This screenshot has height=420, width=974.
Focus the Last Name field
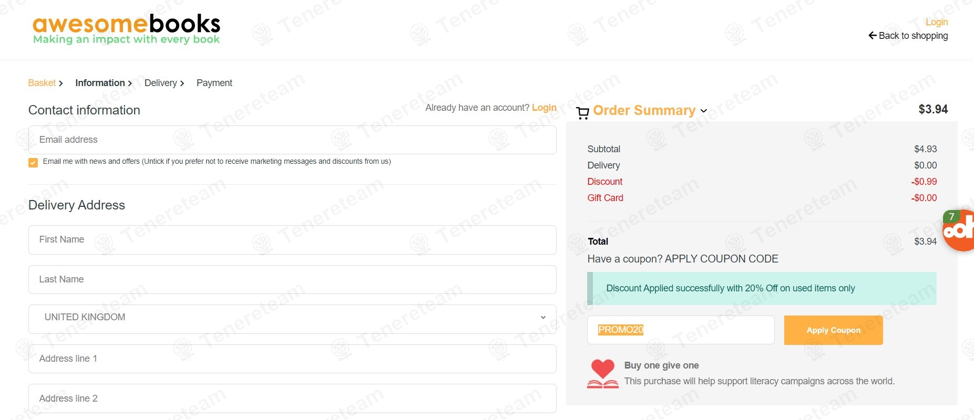(292, 279)
